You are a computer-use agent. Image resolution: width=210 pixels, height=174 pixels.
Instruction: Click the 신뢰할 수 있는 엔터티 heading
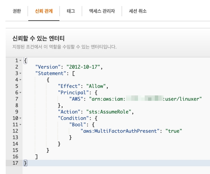pyautogui.click(x=38, y=38)
